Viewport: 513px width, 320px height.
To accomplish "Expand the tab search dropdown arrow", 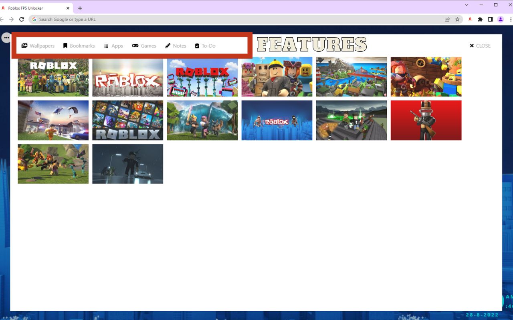I will [x=467, y=5].
